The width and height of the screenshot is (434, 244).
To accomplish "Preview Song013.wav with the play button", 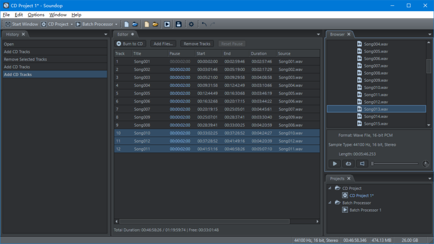I will pyautogui.click(x=334, y=164).
